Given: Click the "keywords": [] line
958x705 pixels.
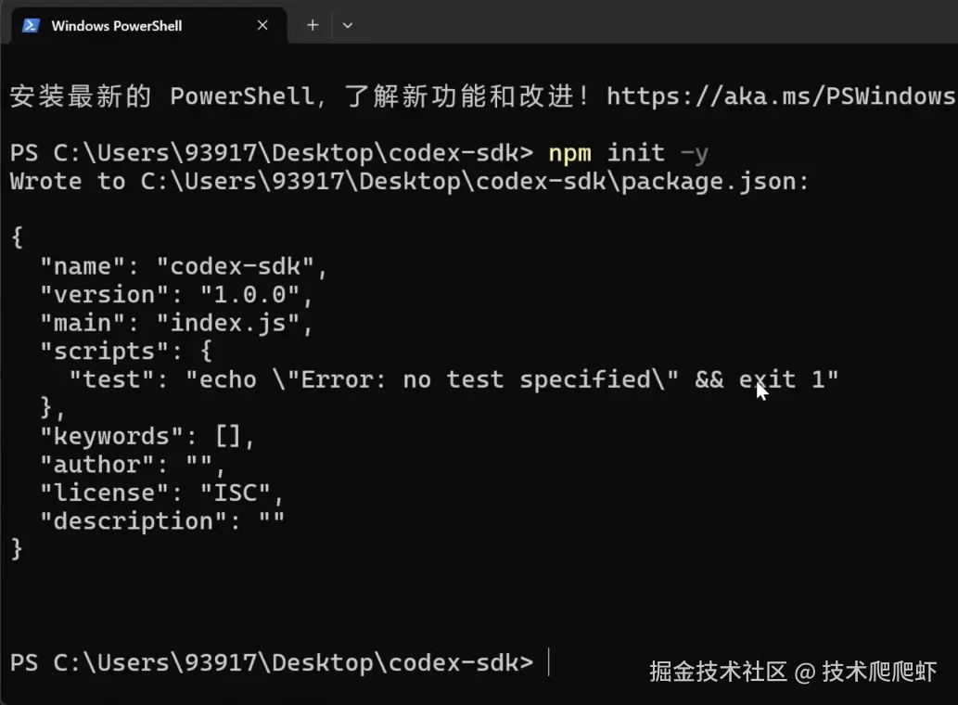Looking at the screenshot, I should pyautogui.click(x=147, y=436).
